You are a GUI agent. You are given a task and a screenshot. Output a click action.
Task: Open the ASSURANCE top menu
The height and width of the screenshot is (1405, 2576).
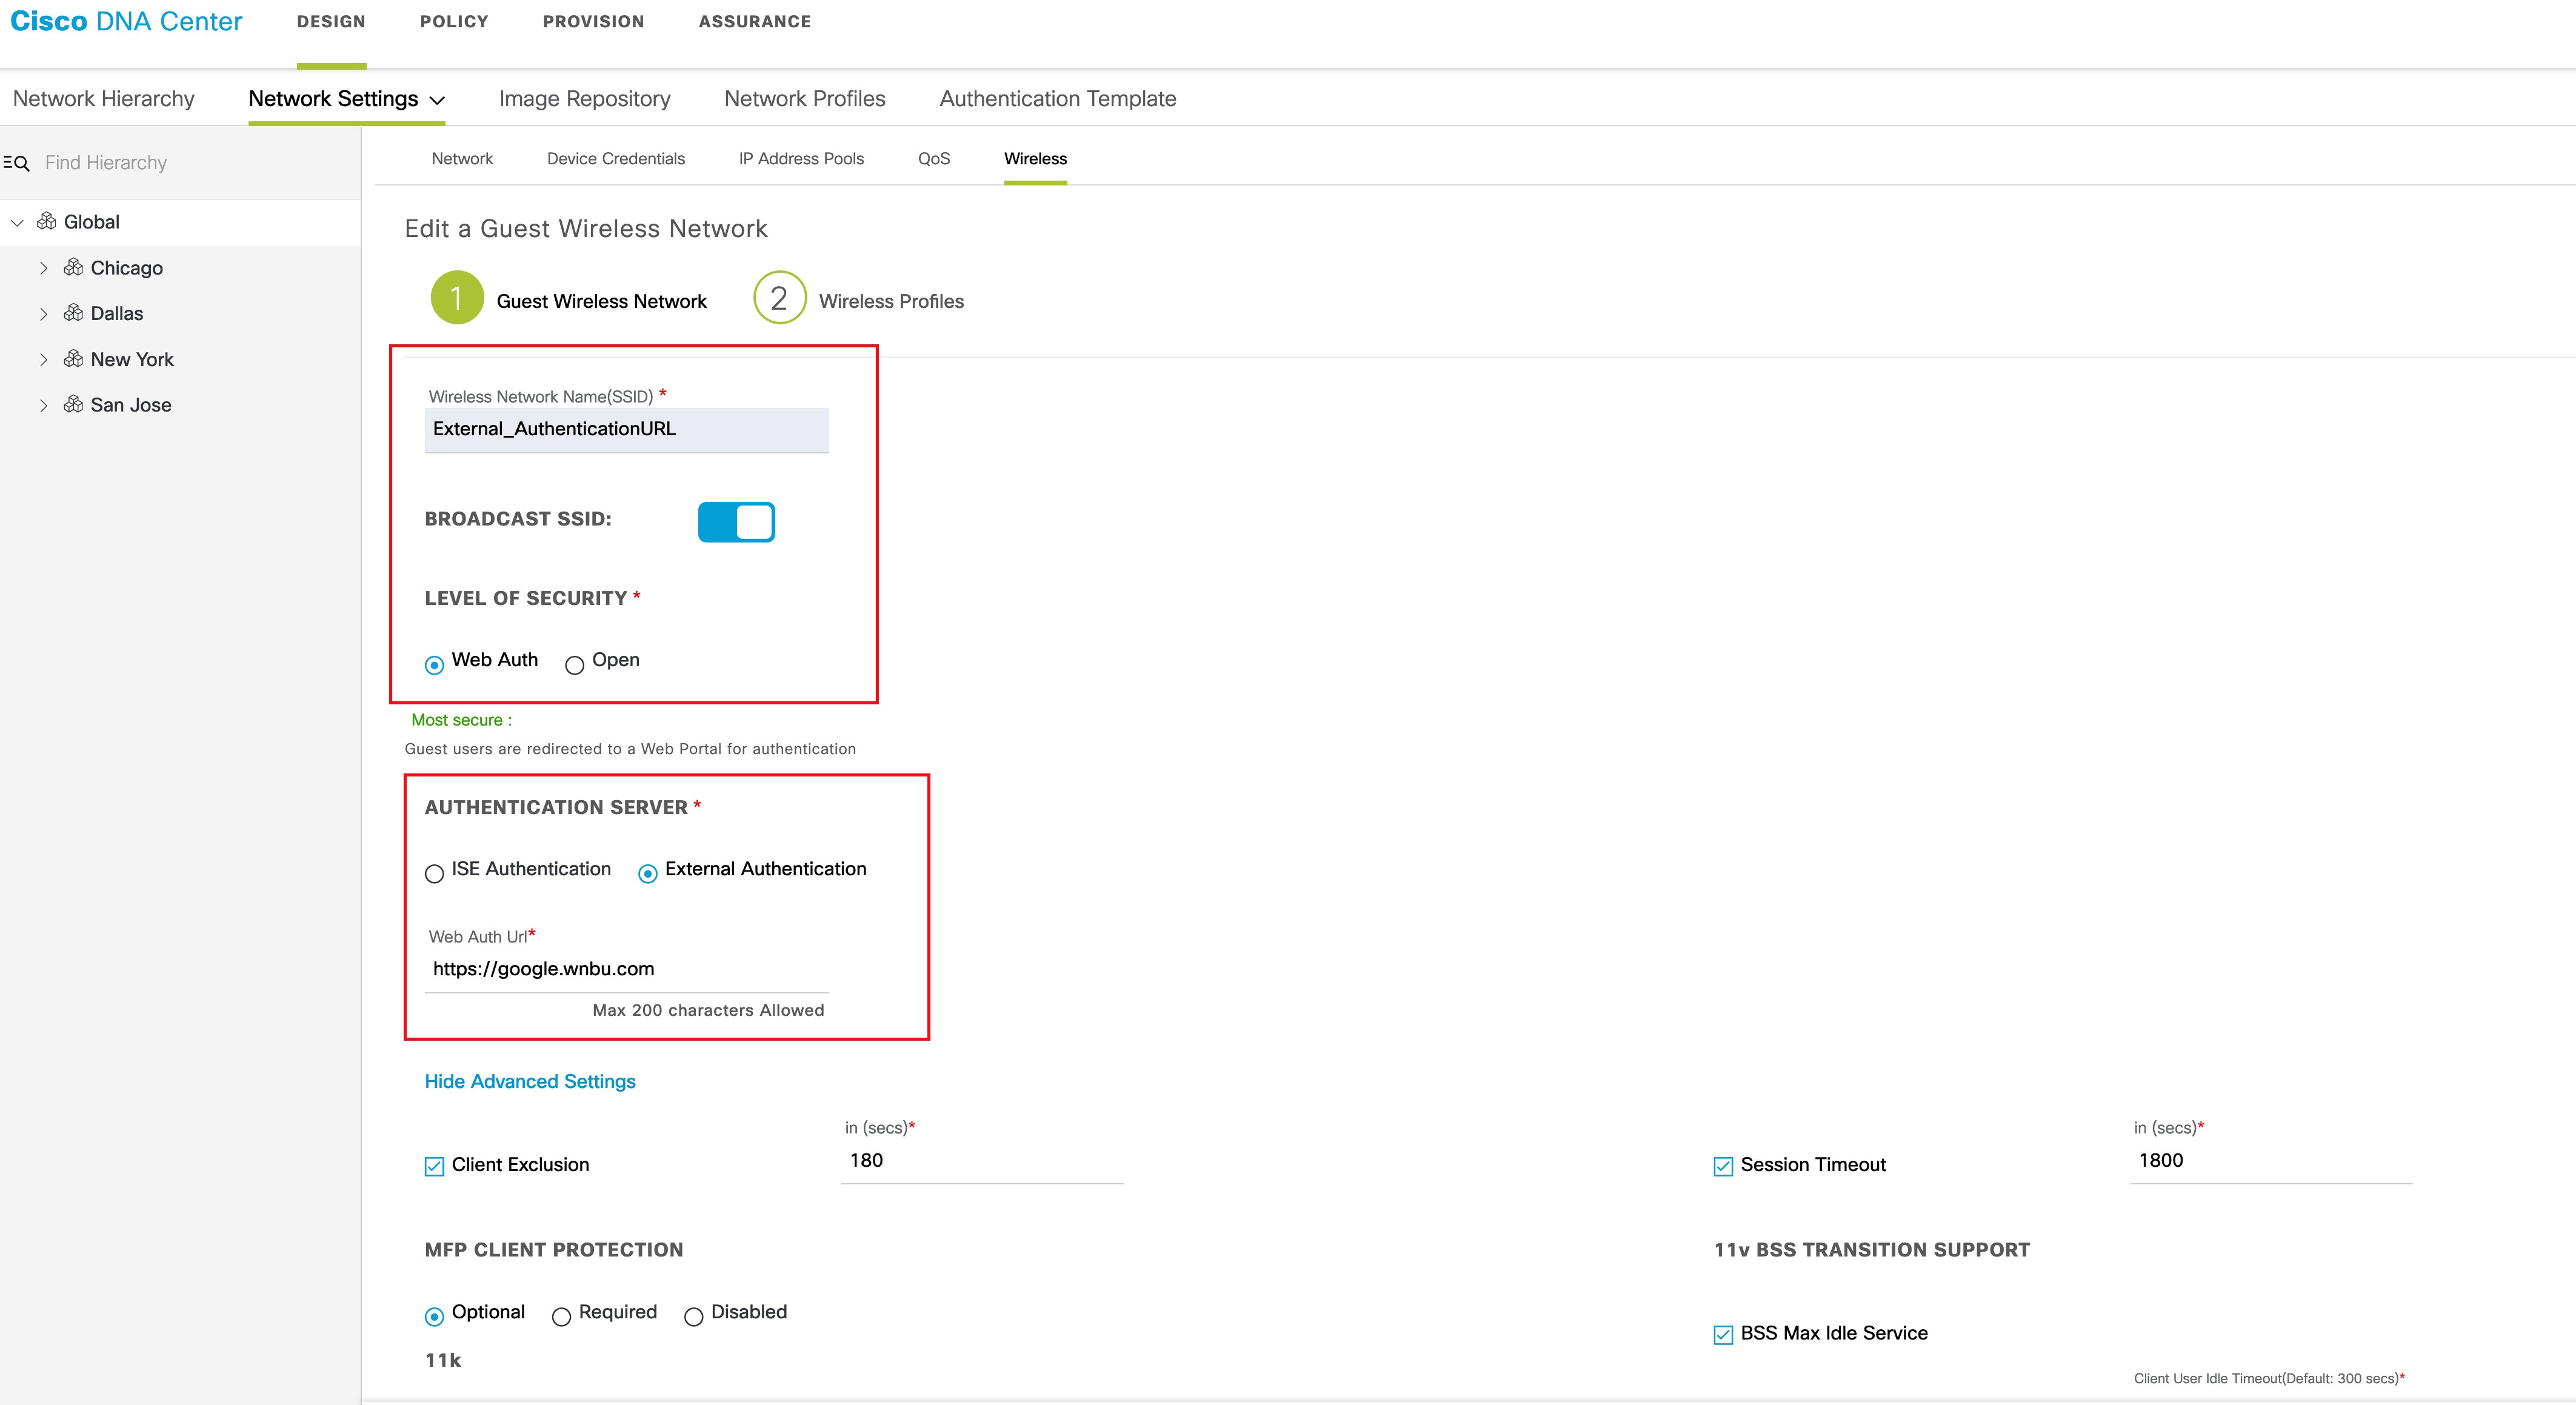(x=755, y=21)
